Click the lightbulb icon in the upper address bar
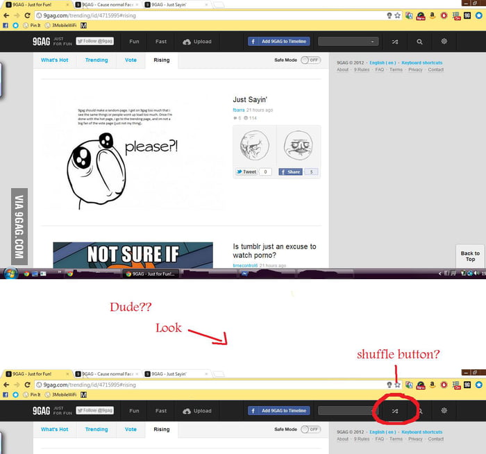 pos(389,15)
